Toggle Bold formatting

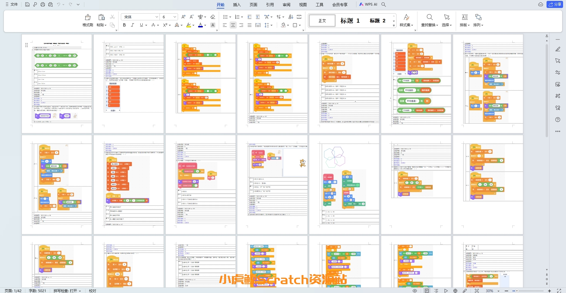124,25
